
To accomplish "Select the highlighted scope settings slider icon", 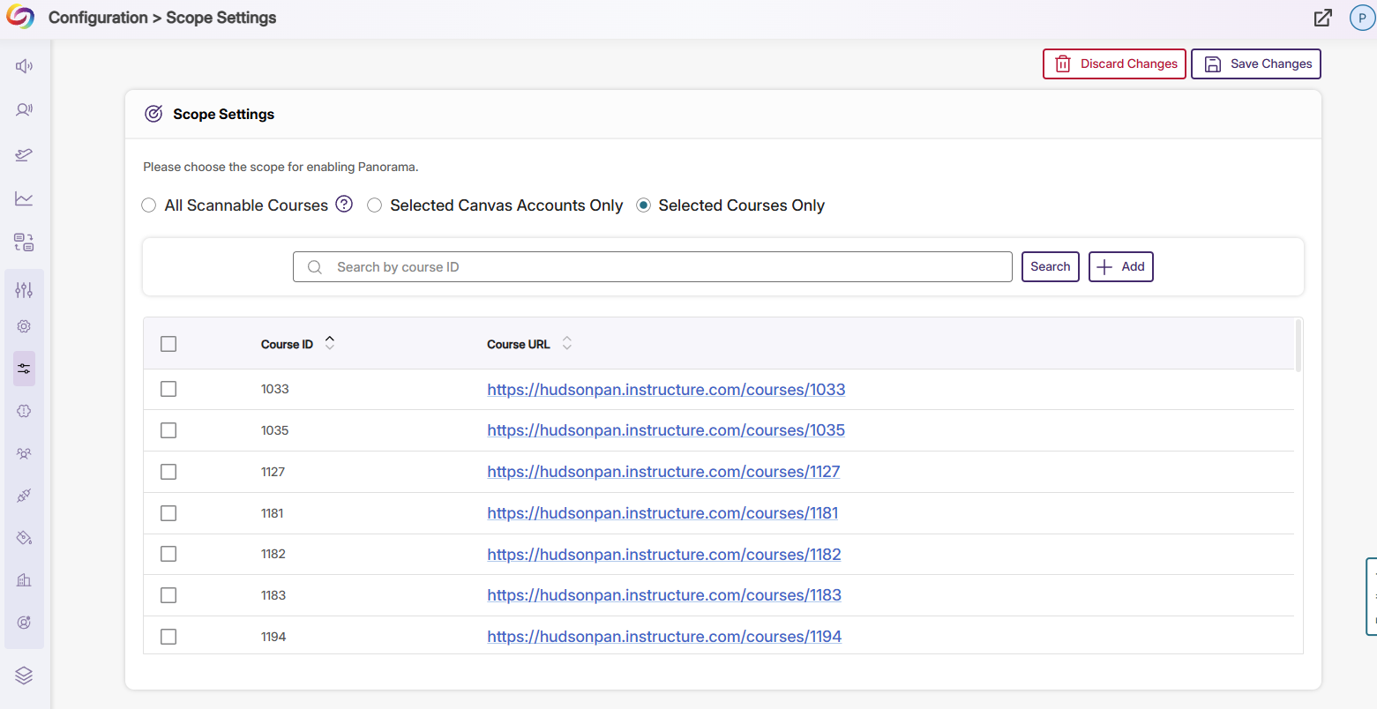I will pyautogui.click(x=24, y=369).
